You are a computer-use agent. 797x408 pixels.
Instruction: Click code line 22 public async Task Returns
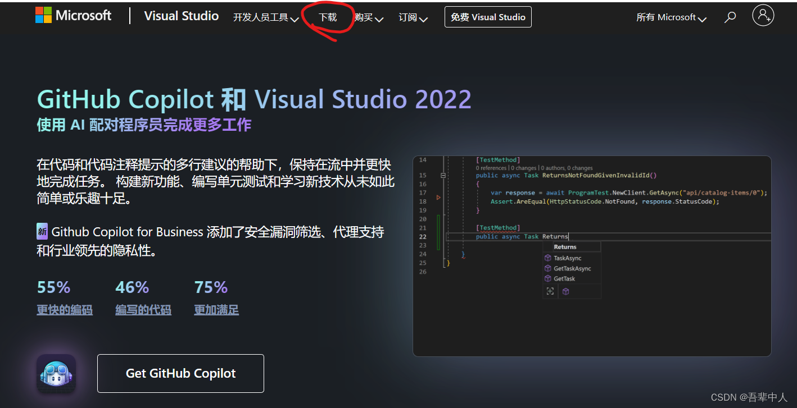point(522,236)
